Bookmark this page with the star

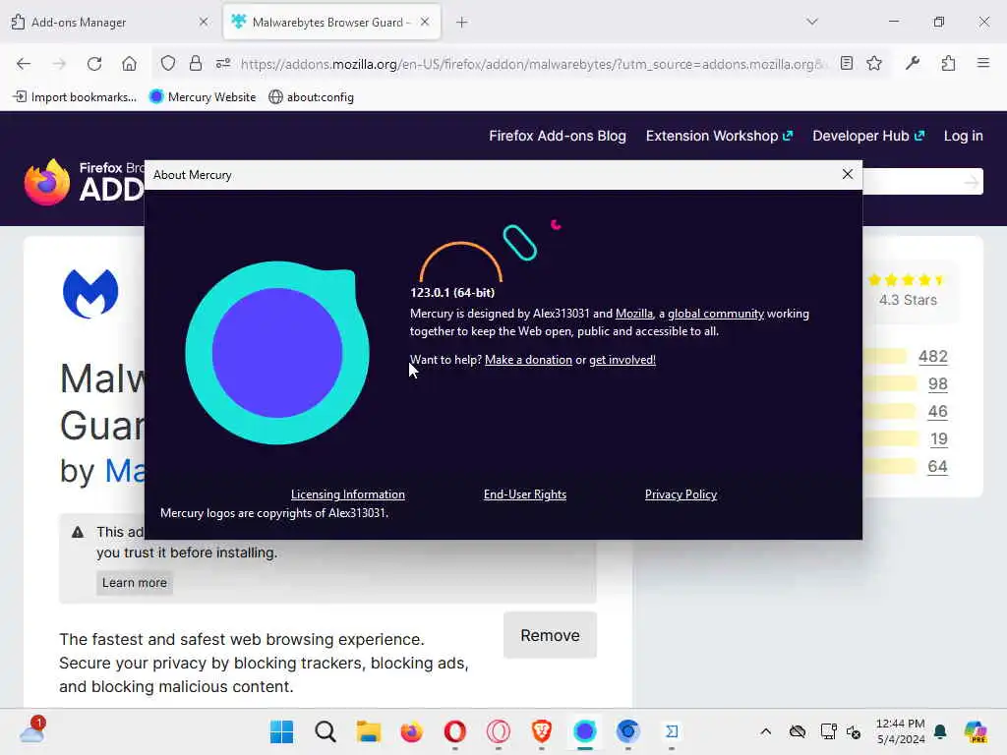[x=874, y=63]
